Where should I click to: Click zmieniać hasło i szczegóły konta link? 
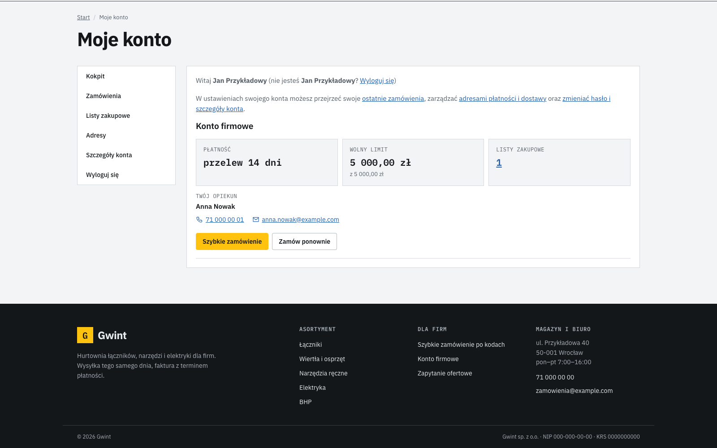586,99
